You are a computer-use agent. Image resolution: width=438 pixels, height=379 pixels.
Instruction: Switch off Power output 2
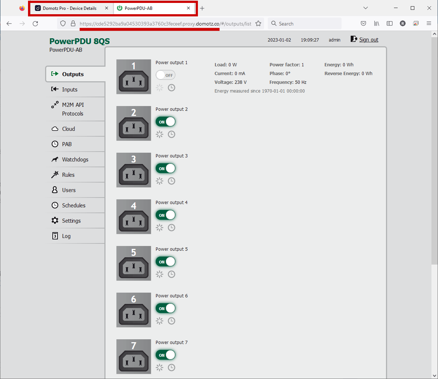point(166,122)
